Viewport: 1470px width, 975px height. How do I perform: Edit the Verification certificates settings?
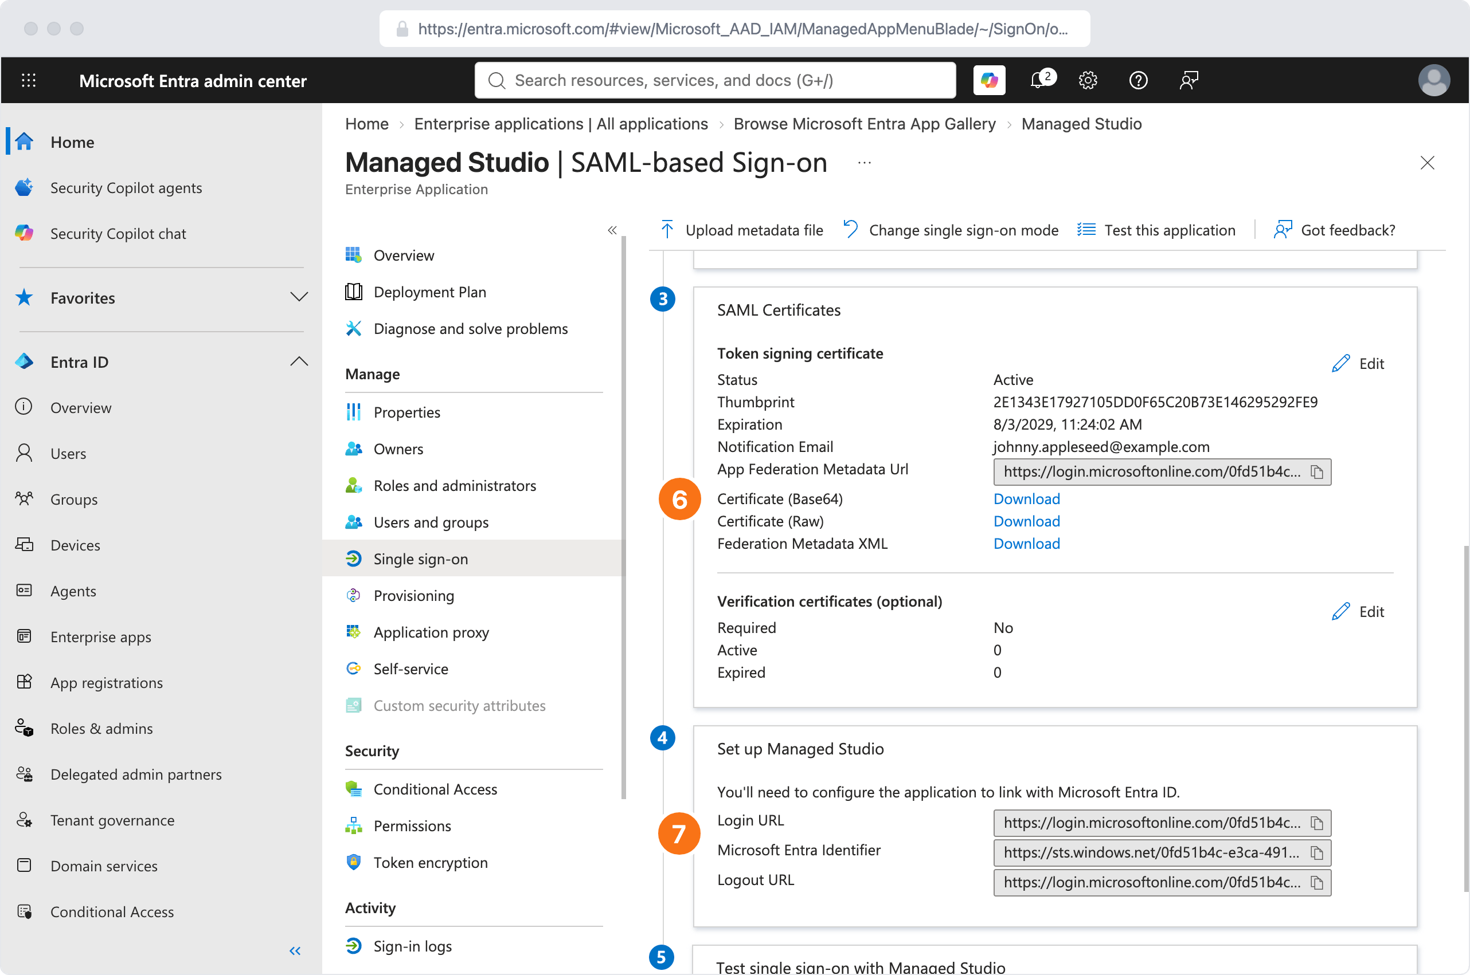[x=1358, y=611]
